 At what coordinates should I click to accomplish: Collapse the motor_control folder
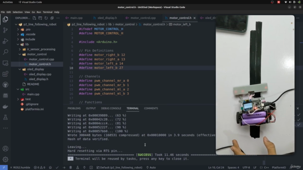click(x=20, y=54)
